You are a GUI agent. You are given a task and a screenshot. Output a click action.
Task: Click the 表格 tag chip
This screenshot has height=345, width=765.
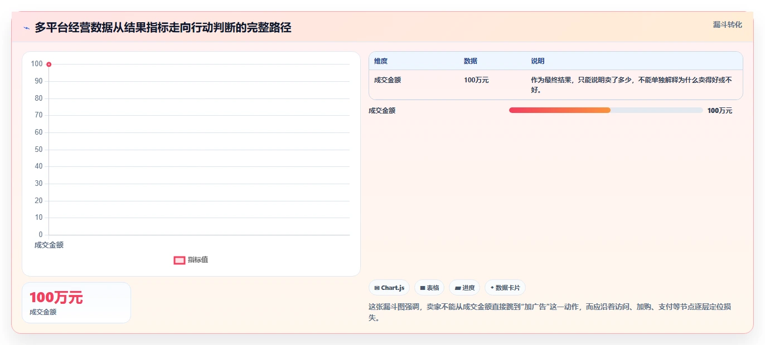point(429,288)
